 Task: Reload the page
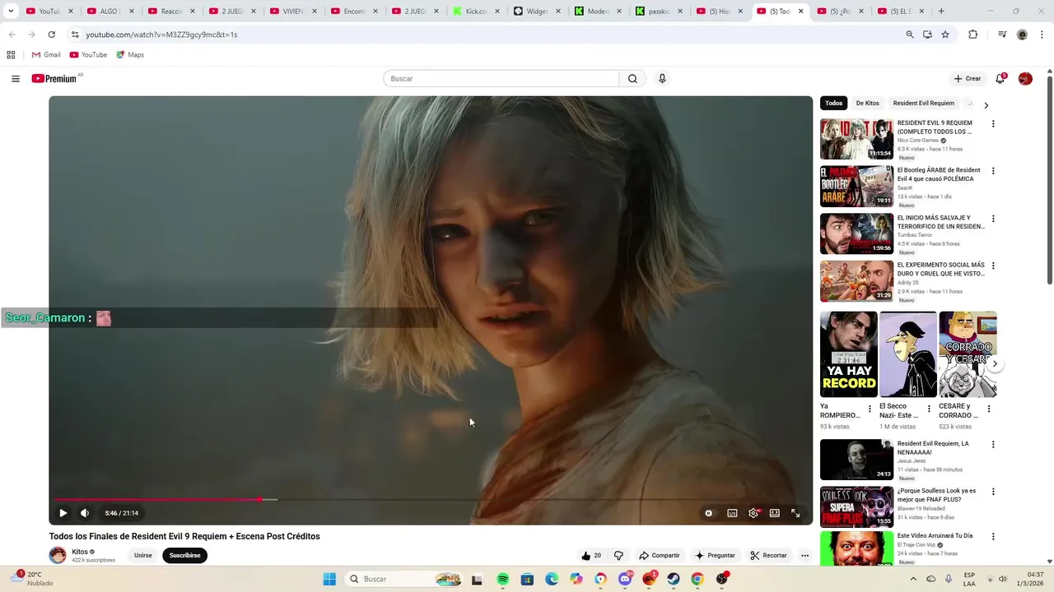(51, 35)
